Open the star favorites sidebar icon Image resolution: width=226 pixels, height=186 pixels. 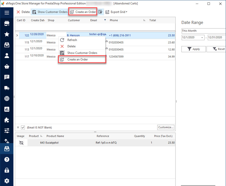[x=7, y=34]
